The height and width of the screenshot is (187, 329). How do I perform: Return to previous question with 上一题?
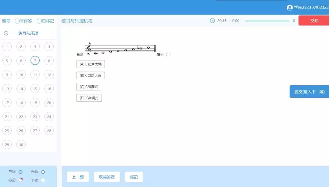click(x=77, y=177)
